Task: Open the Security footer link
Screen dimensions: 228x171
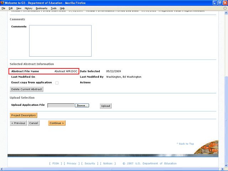Action: pyautogui.click(x=90, y=164)
